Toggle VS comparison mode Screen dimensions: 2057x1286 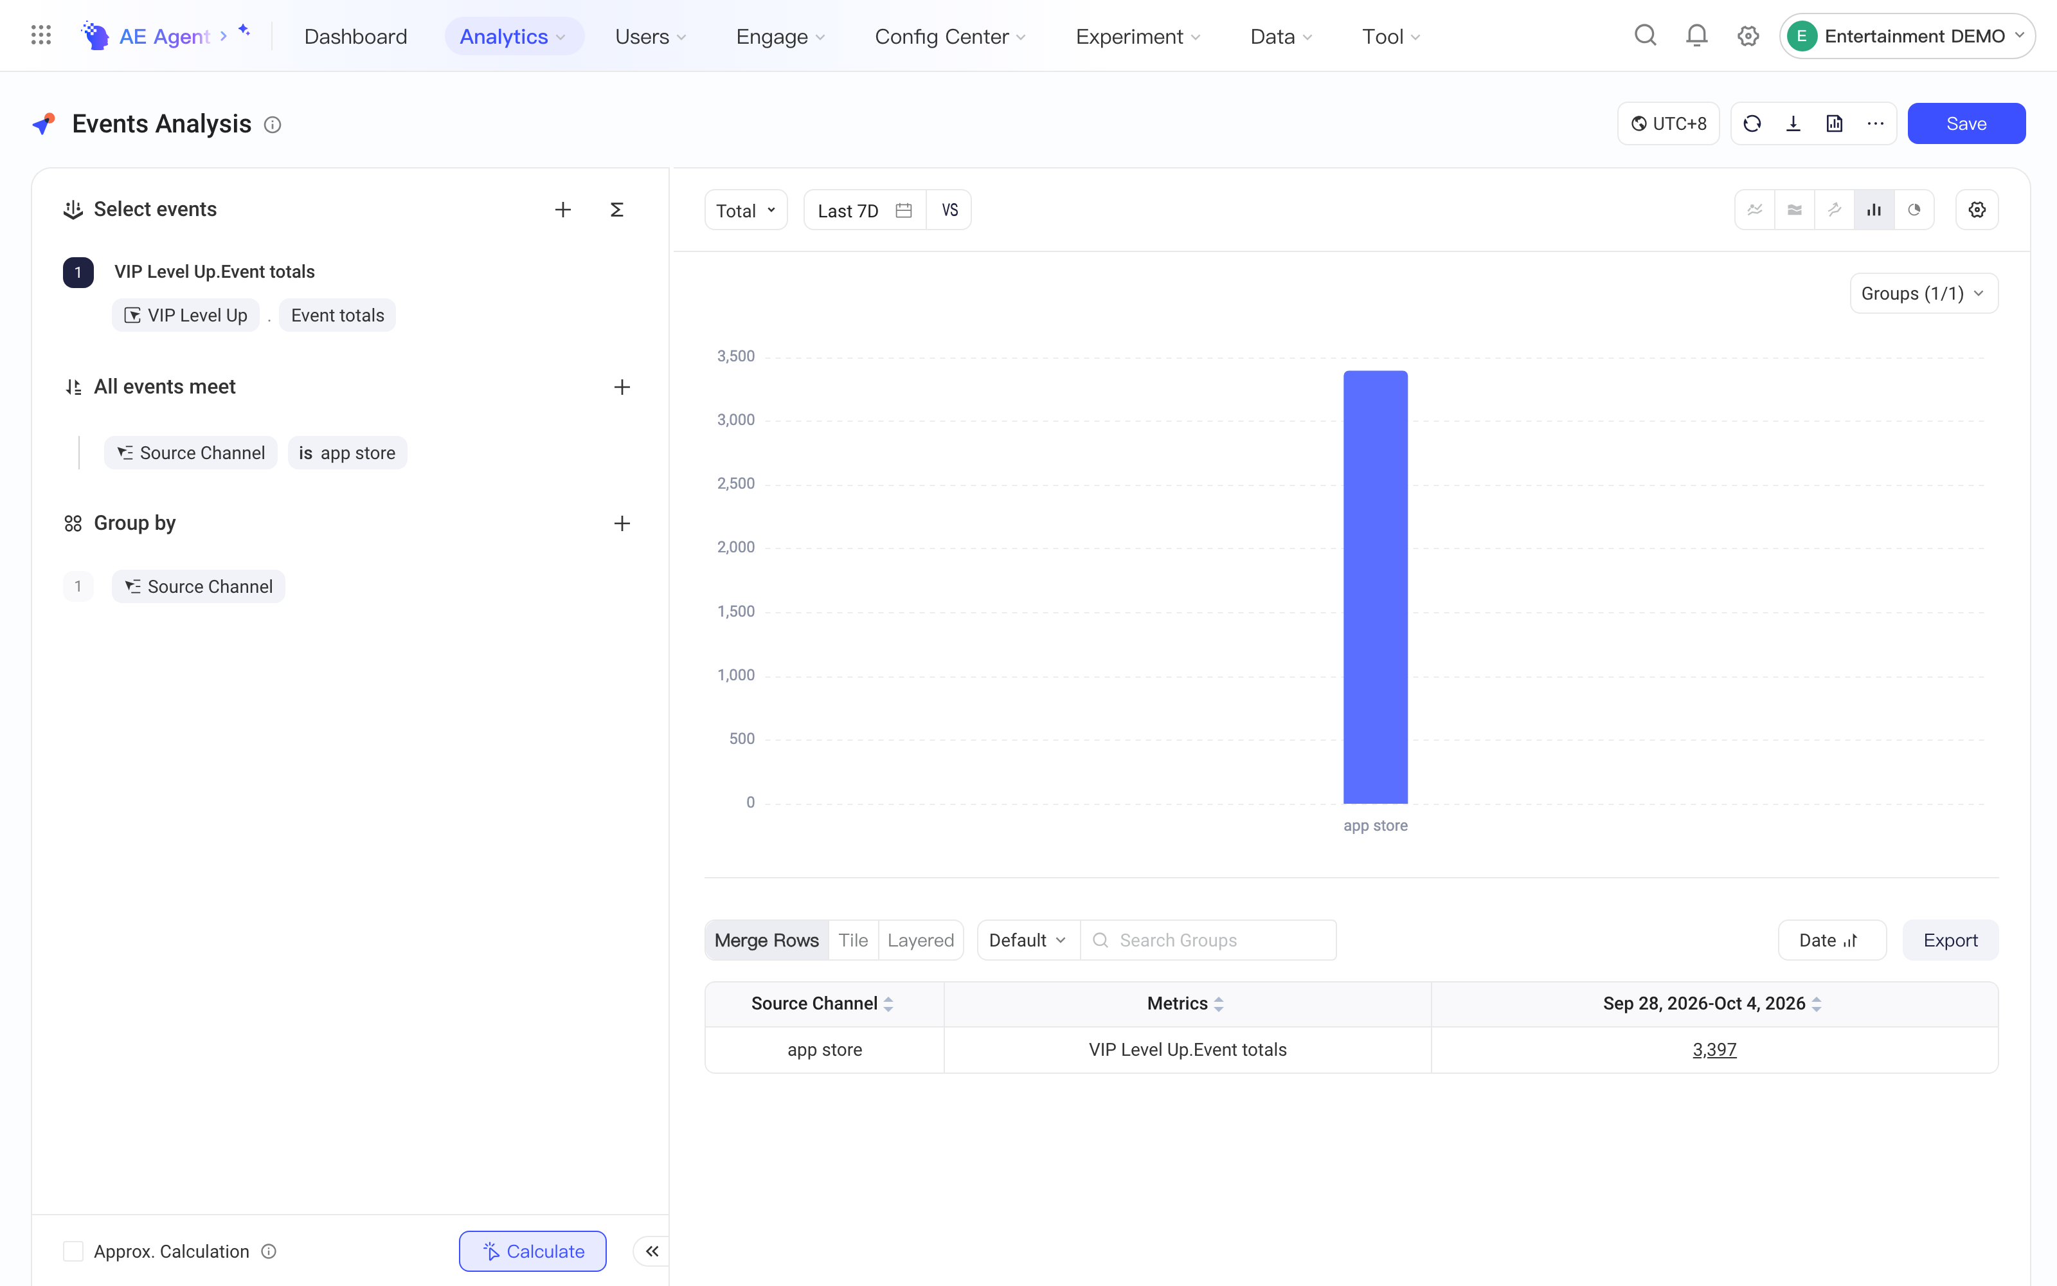pyautogui.click(x=949, y=210)
